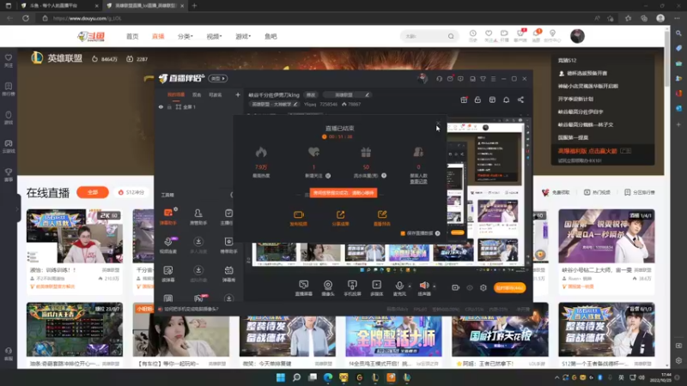Screen dimensions: 687x386
Task: Open the gift box icon in streaming app
Action: (x=464, y=100)
